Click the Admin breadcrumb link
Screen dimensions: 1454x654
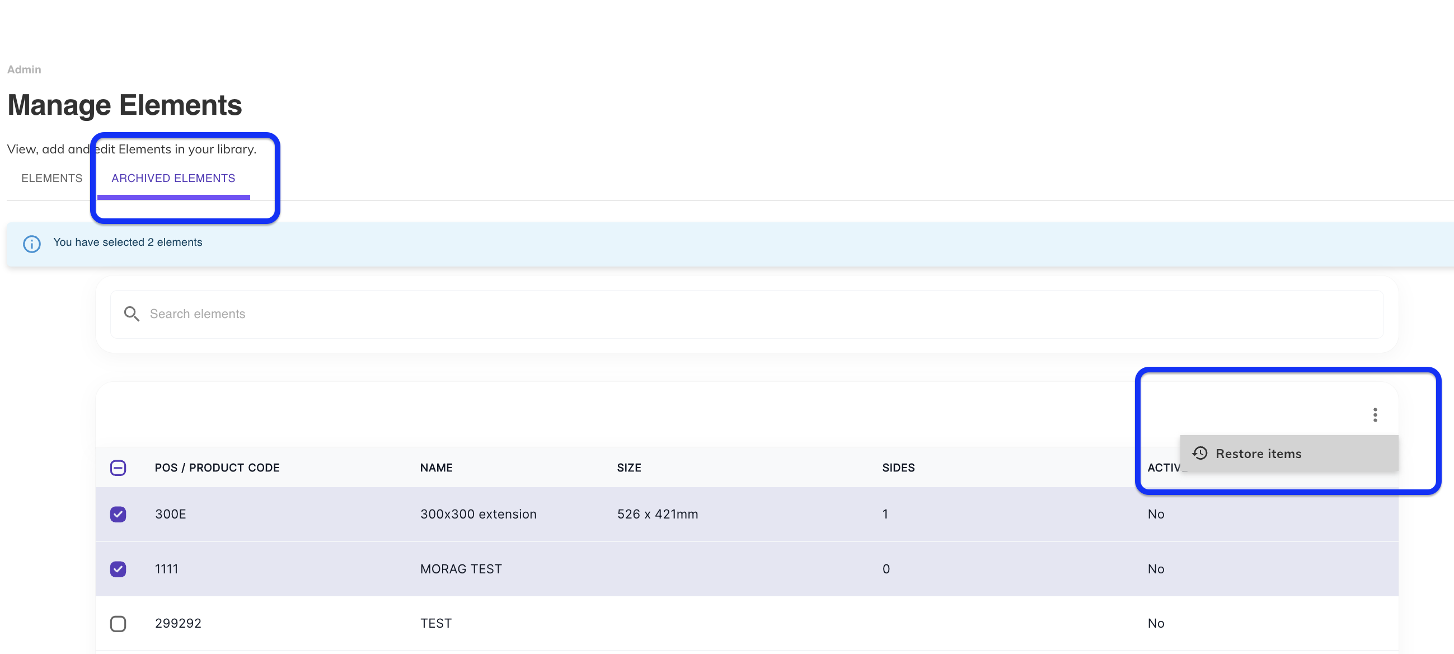coord(24,69)
